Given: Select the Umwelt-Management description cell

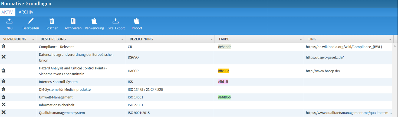Looking at the screenshot, I should click(x=56, y=97).
